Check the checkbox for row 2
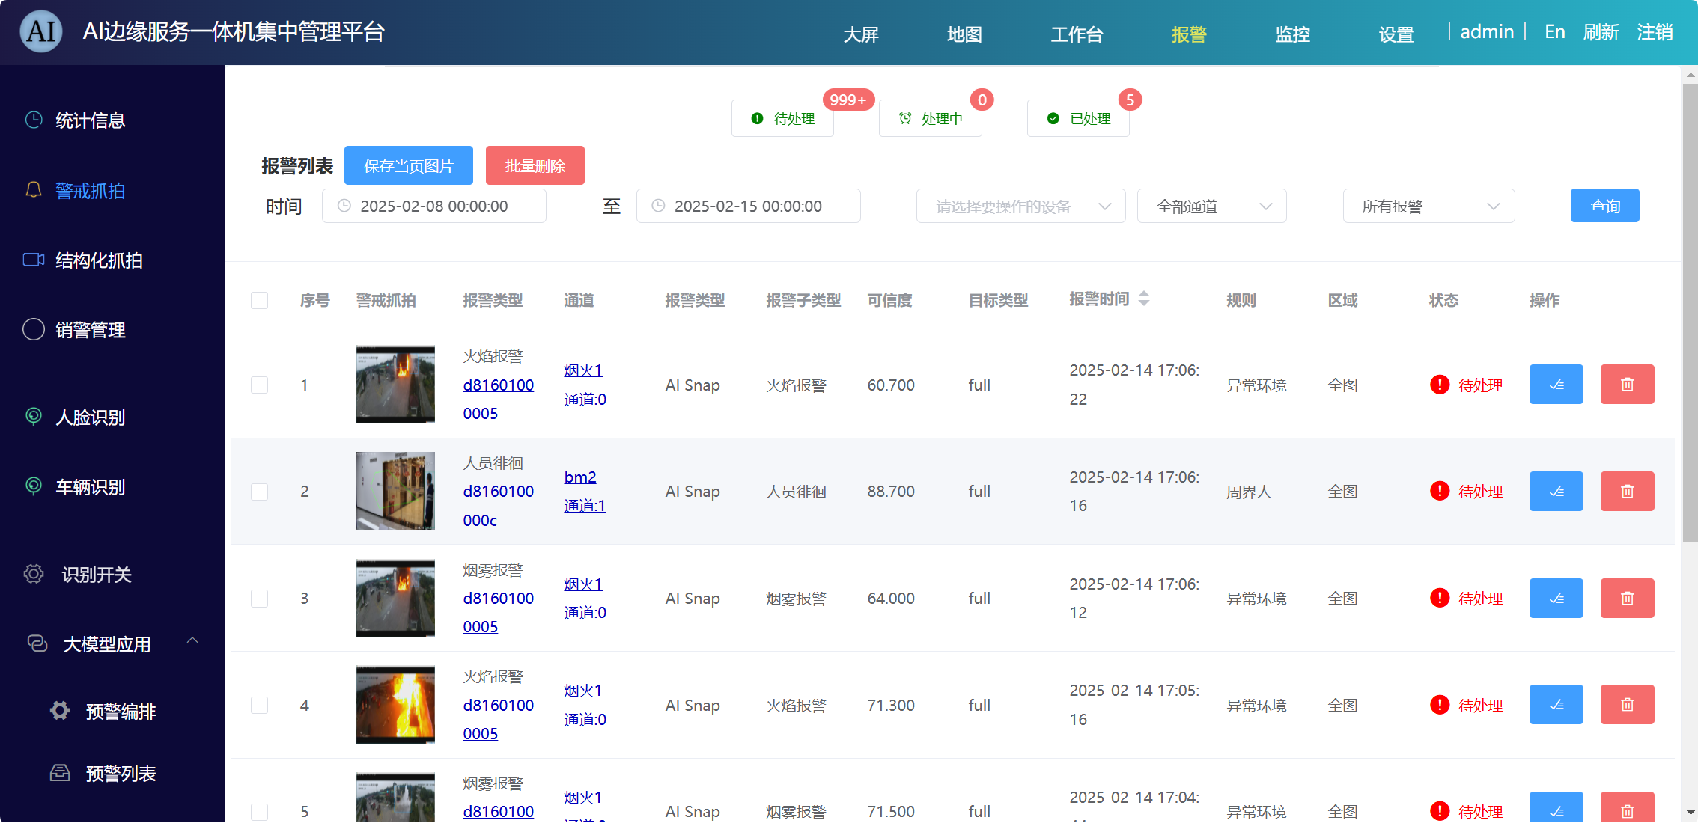This screenshot has width=1698, height=823. coord(259,492)
